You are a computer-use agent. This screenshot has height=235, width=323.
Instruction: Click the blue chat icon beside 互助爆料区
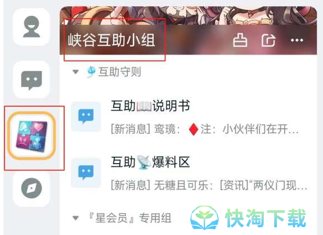(x=86, y=173)
